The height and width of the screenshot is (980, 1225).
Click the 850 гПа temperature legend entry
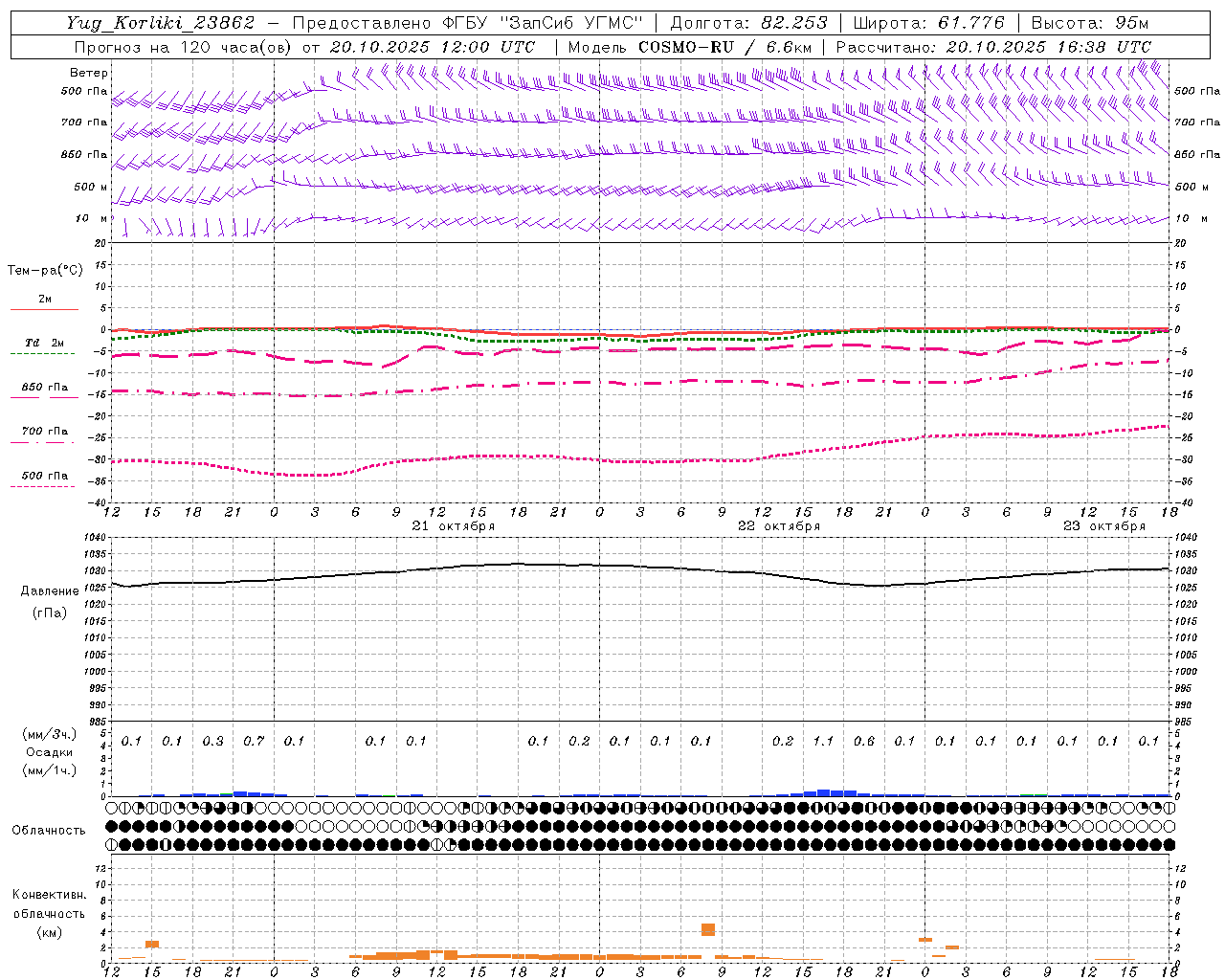tap(45, 388)
